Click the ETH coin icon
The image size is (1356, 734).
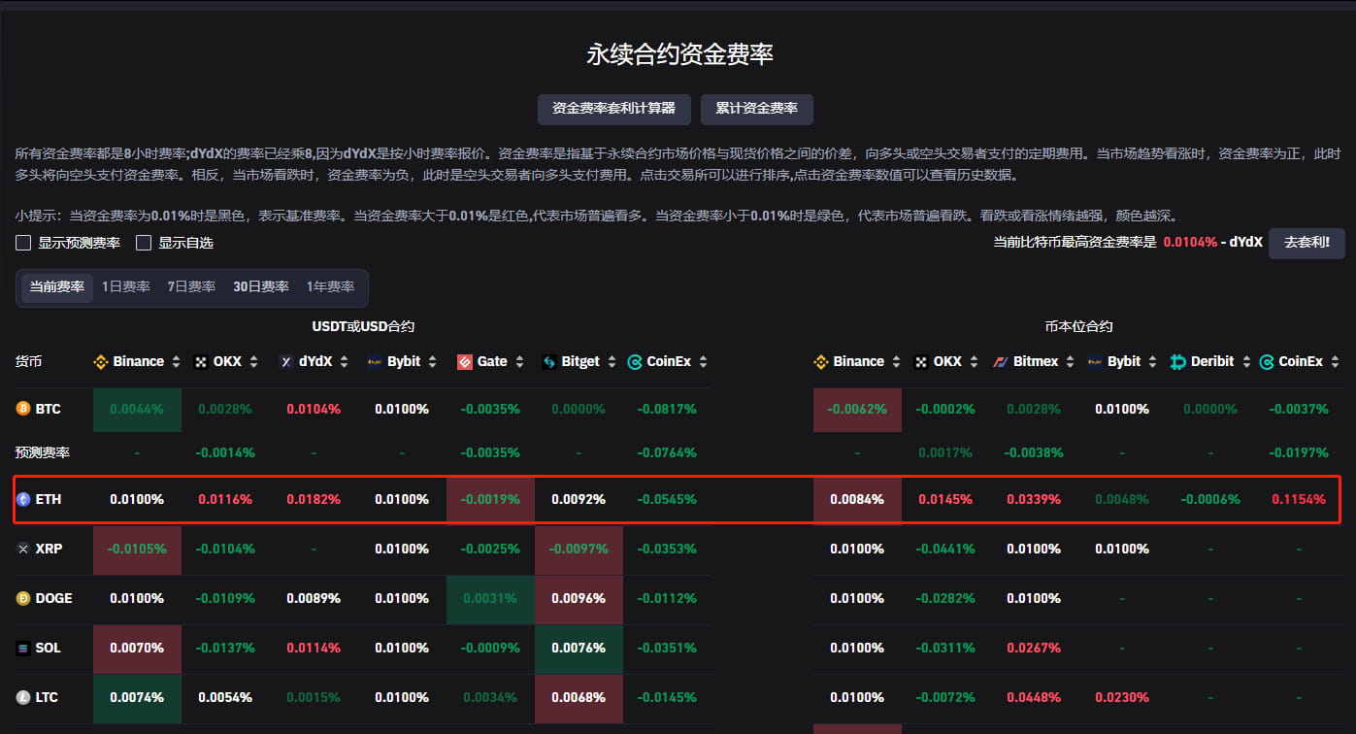click(23, 500)
